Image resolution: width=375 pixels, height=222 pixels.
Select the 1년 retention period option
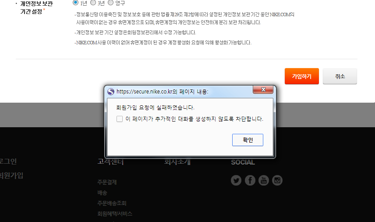pos(75,3)
